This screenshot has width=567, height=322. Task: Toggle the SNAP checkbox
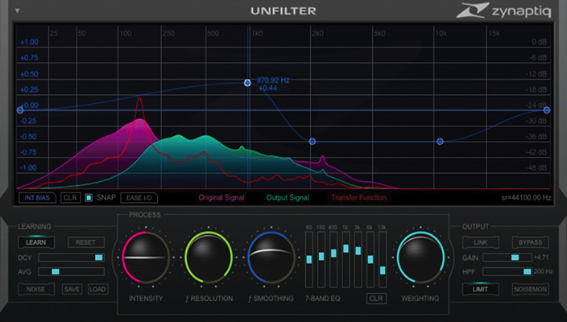[x=89, y=197]
